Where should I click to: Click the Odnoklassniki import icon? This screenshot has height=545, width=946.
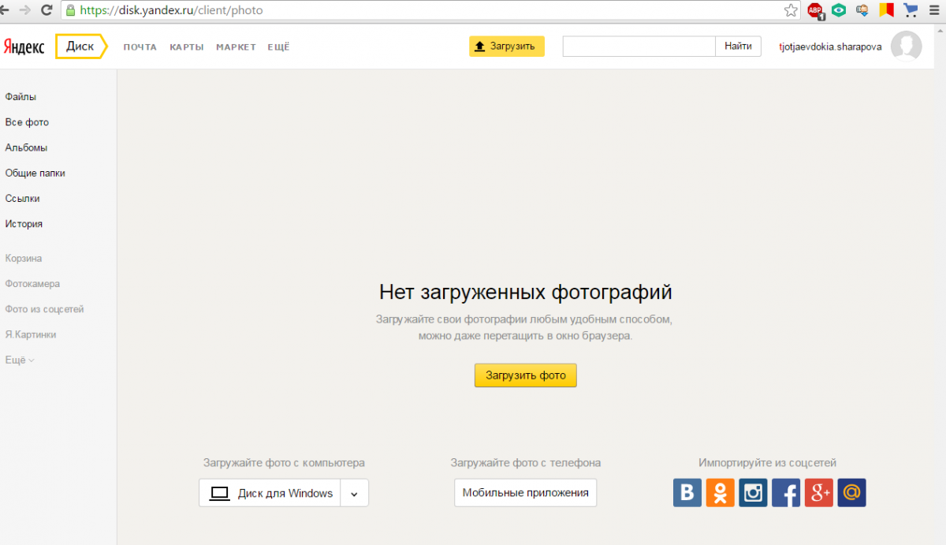(x=720, y=493)
